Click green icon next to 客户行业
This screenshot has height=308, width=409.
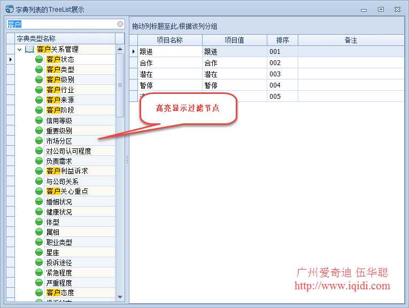point(39,90)
